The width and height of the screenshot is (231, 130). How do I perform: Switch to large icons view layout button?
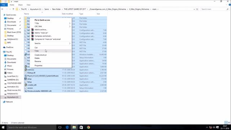[x=229, y=123]
